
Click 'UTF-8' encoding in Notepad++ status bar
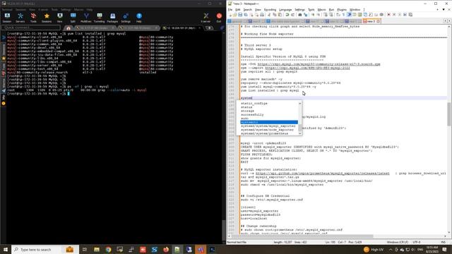(417, 242)
